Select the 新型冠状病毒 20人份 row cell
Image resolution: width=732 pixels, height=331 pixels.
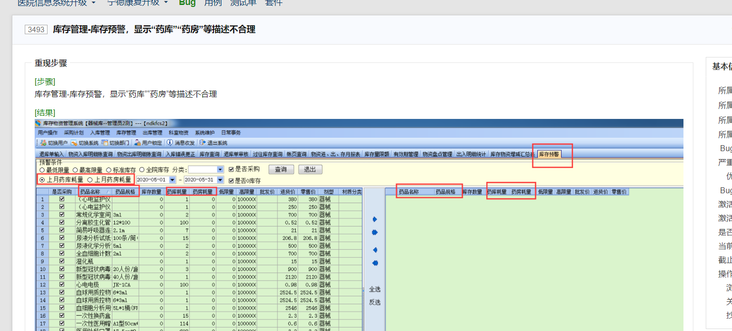point(93,269)
